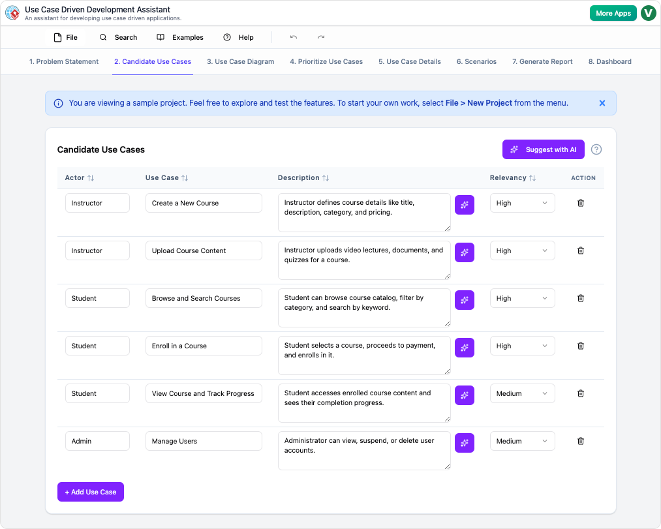This screenshot has width=661, height=529.
Task: Click the undo arrow icon
Action: (x=294, y=37)
